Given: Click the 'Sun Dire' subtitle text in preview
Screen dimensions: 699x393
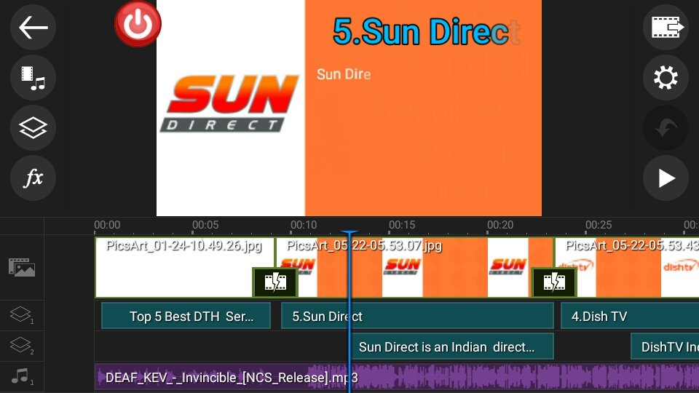Looking at the screenshot, I should tap(344, 74).
